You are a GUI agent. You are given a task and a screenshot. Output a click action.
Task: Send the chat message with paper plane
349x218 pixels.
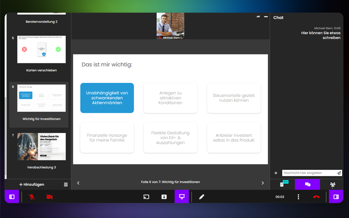[339, 173]
